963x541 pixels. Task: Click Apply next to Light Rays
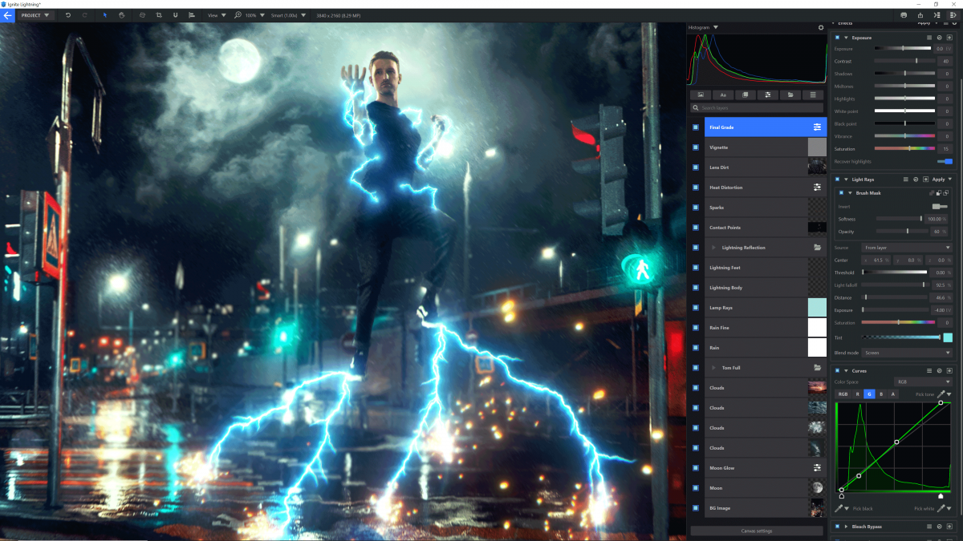coord(941,179)
